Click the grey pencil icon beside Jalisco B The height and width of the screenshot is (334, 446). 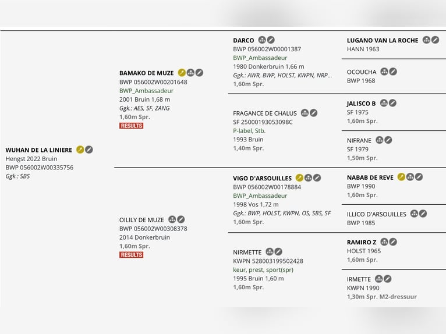tap(392, 103)
